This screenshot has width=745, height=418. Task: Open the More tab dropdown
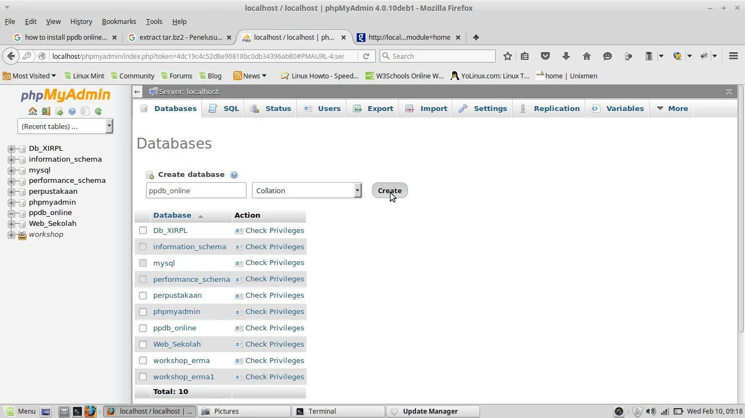pyautogui.click(x=672, y=108)
